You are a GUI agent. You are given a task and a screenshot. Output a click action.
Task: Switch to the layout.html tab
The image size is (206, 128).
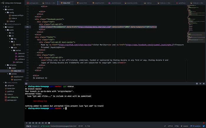pyautogui.click(x=82, y=3)
